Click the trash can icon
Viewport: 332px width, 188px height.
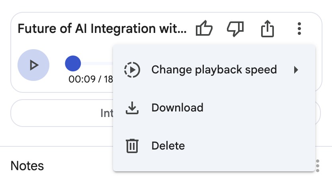click(x=132, y=146)
